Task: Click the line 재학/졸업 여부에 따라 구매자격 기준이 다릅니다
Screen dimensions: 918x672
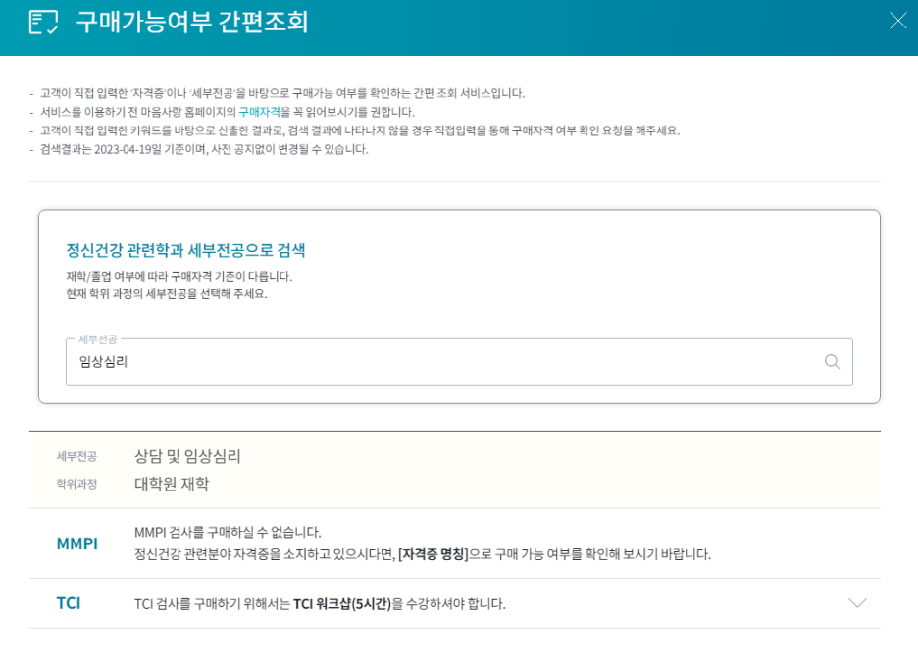Action: [179, 276]
